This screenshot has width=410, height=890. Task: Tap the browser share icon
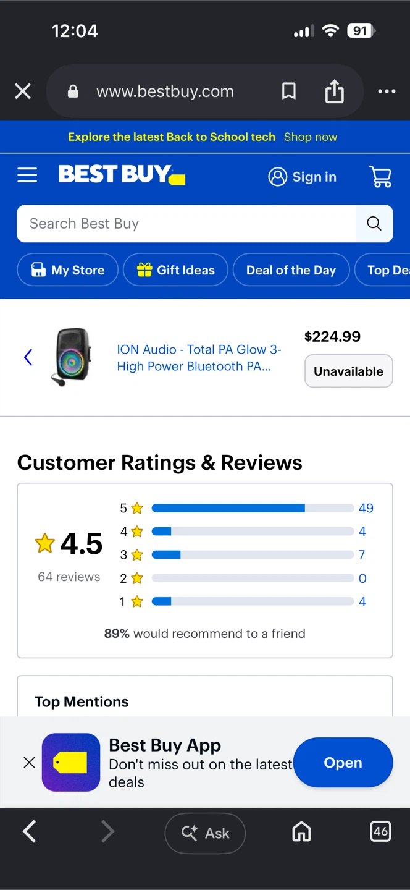[334, 91]
